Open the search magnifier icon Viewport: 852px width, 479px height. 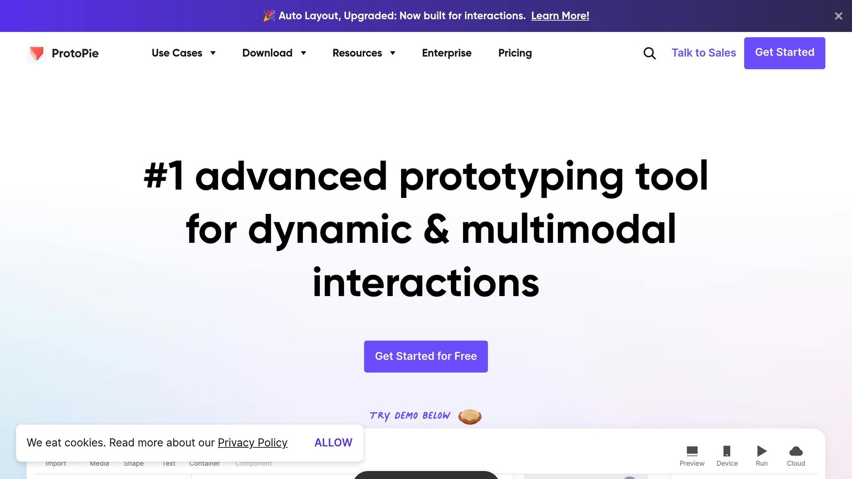[649, 53]
